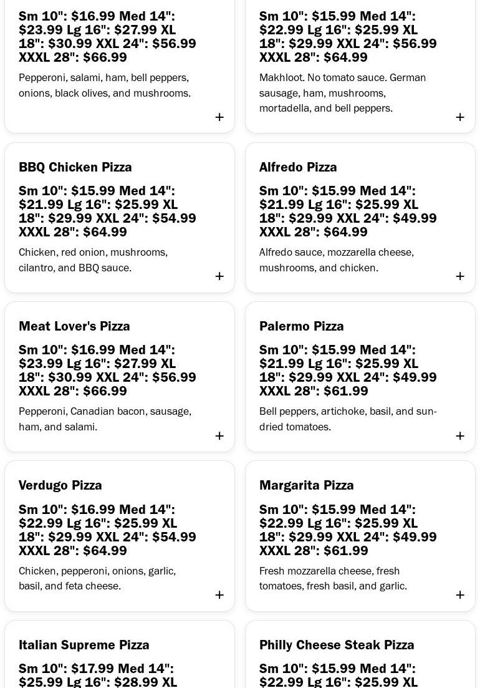The height and width of the screenshot is (688, 480).
Task: Select the Verdugo Pizza heading
Action: click(x=60, y=485)
